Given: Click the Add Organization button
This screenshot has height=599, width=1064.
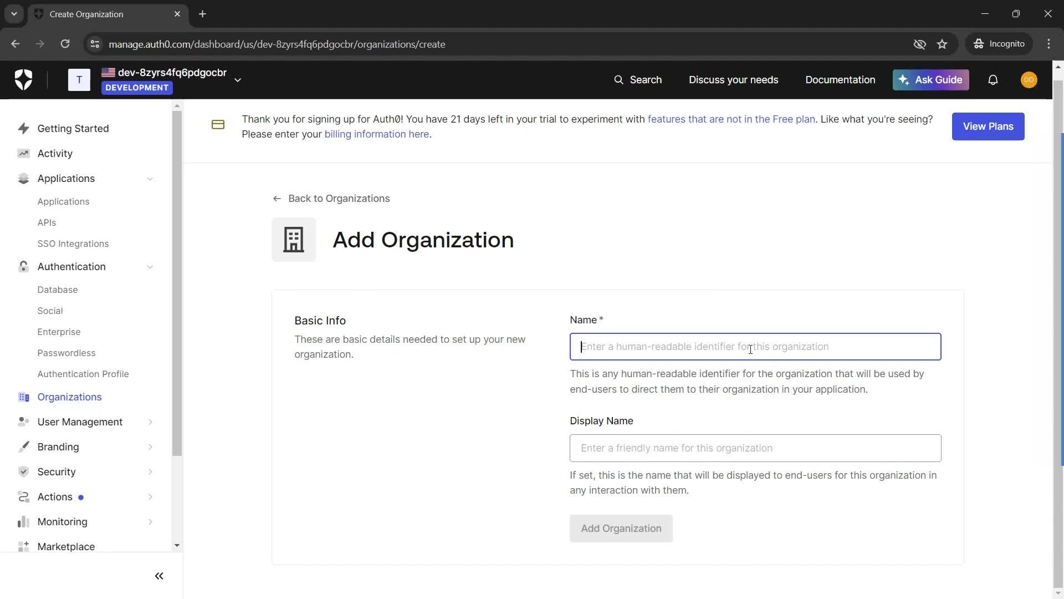Looking at the screenshot, I should click(621, 529).
